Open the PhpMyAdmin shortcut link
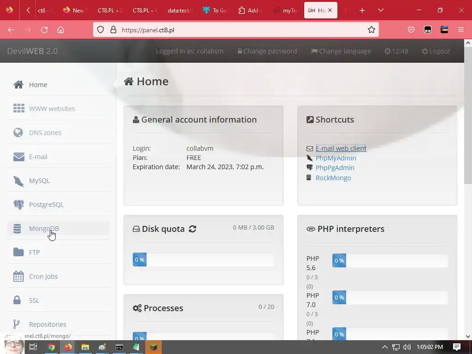The width and height of the screenshot is (472, 354). pos(336,158)
